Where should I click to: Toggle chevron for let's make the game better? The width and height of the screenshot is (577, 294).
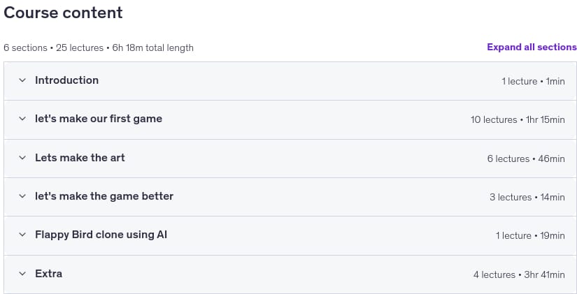click(x=22, y=196)
